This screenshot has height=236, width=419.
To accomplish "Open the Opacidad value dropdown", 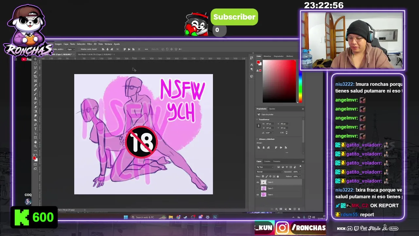I will [x=300, y=172].
